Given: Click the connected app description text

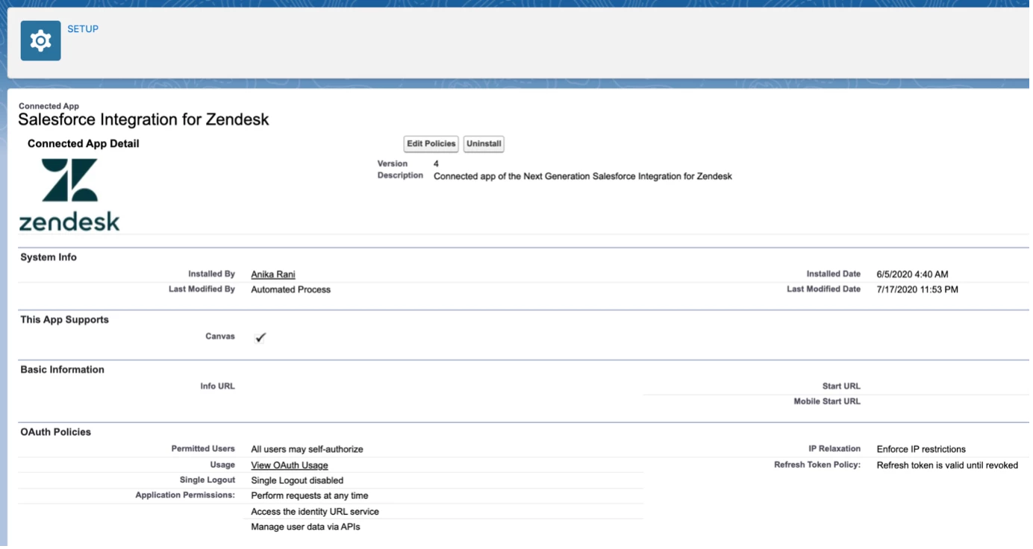Looking at the screenshot, I should (583, 177).
